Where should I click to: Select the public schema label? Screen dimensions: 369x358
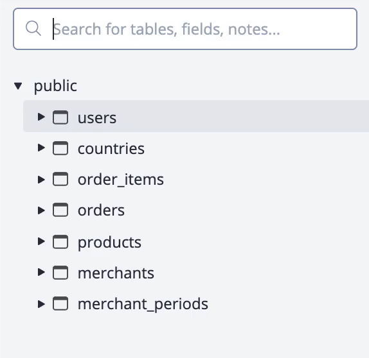[55, 86]
